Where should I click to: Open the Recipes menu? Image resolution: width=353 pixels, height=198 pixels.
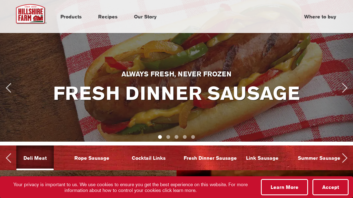(x=108, y=17)
